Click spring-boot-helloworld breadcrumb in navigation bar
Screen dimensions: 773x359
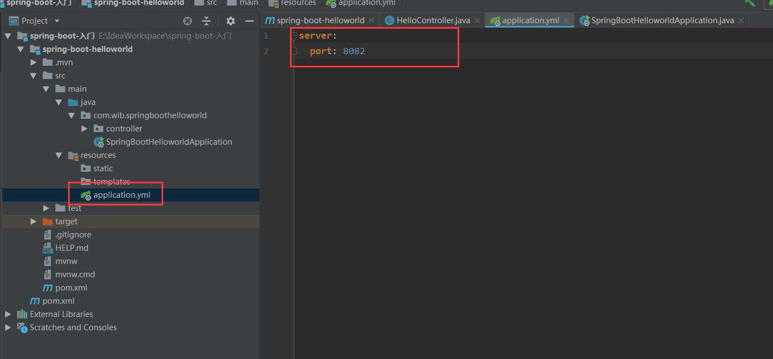click(139, 3)
